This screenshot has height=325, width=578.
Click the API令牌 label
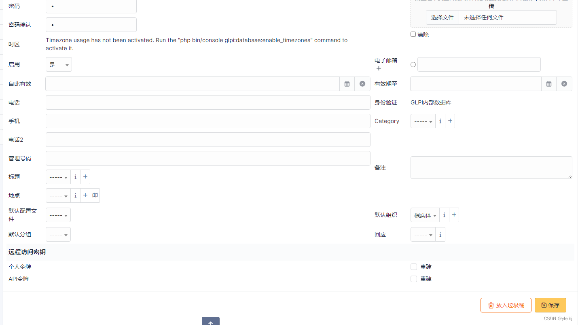coord(19,279)
